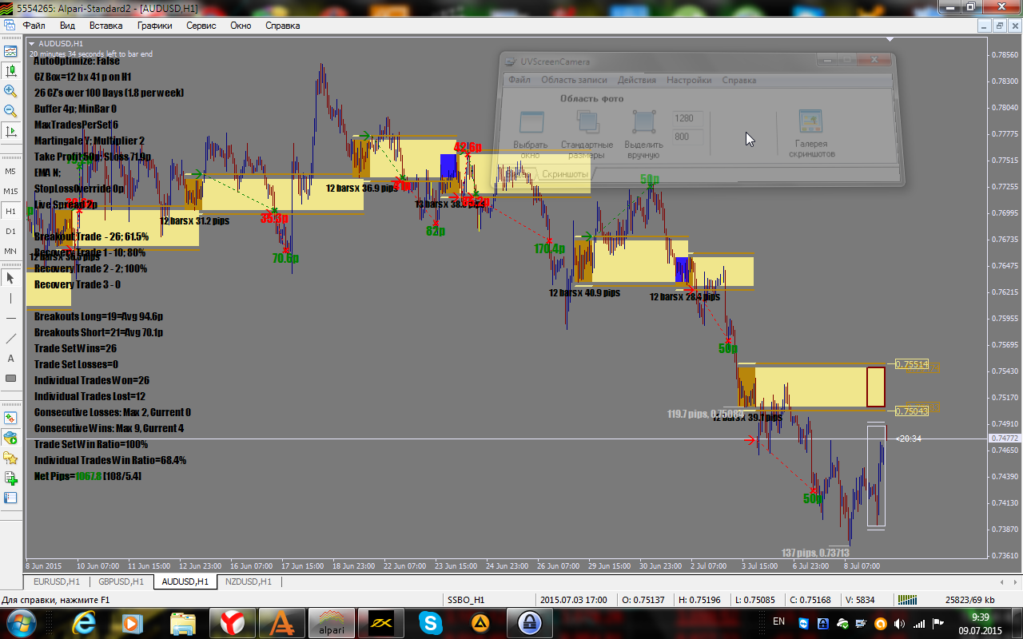Open Файл menu in UVScreenCamera window

(x=519, y=80)
